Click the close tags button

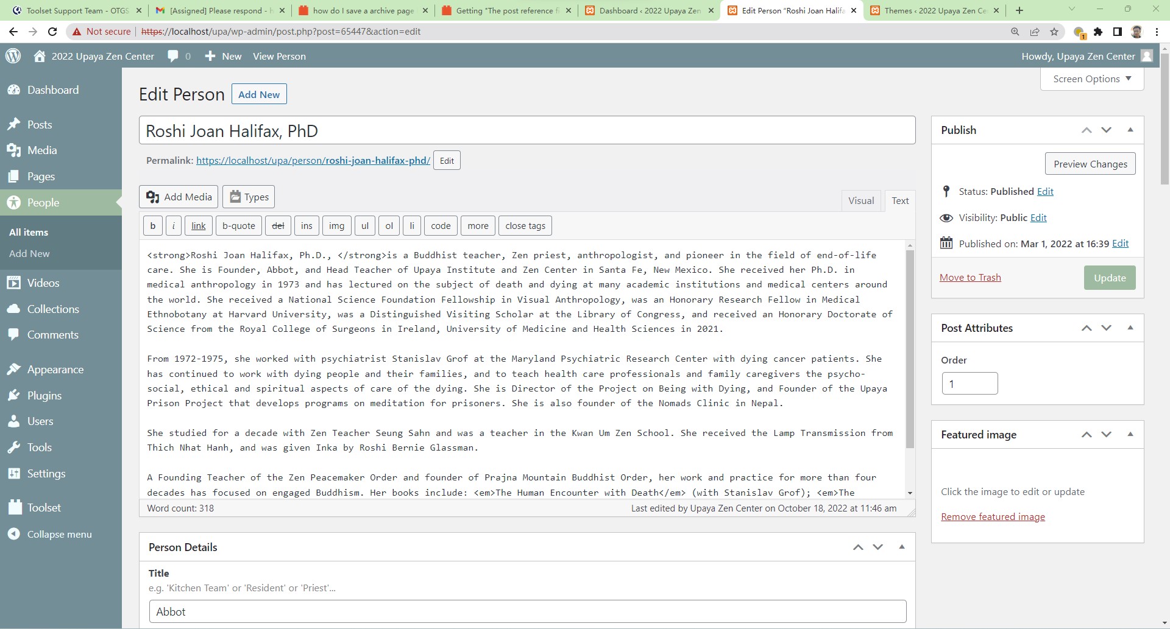525,226
